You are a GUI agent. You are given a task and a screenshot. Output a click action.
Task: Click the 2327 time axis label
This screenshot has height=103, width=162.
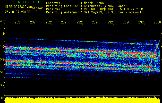pos(111,22)
